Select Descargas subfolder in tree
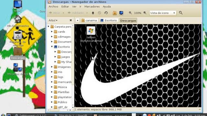 point(65,52)
